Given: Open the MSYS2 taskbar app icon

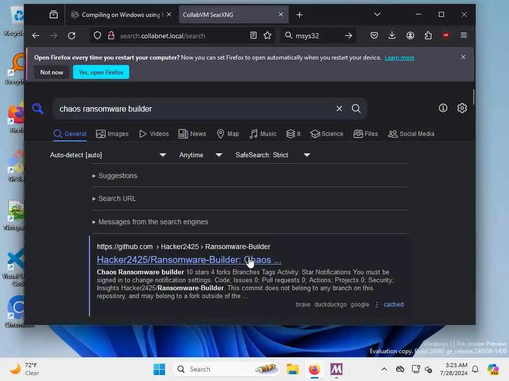Looking at the screenshot, I should point(337,369).
